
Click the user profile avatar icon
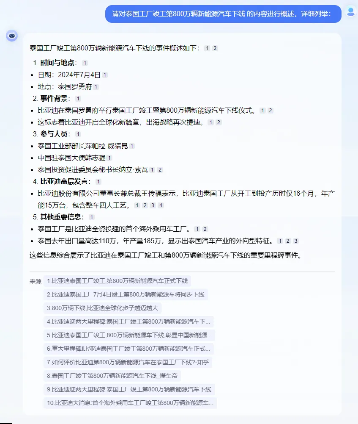pyautogui.click(x=351, y=12)
